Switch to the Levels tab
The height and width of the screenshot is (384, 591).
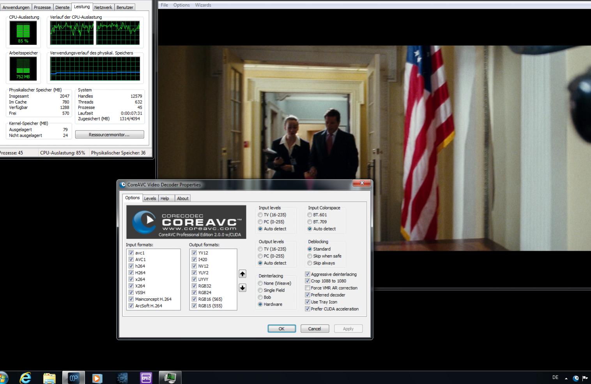[150, 198]
